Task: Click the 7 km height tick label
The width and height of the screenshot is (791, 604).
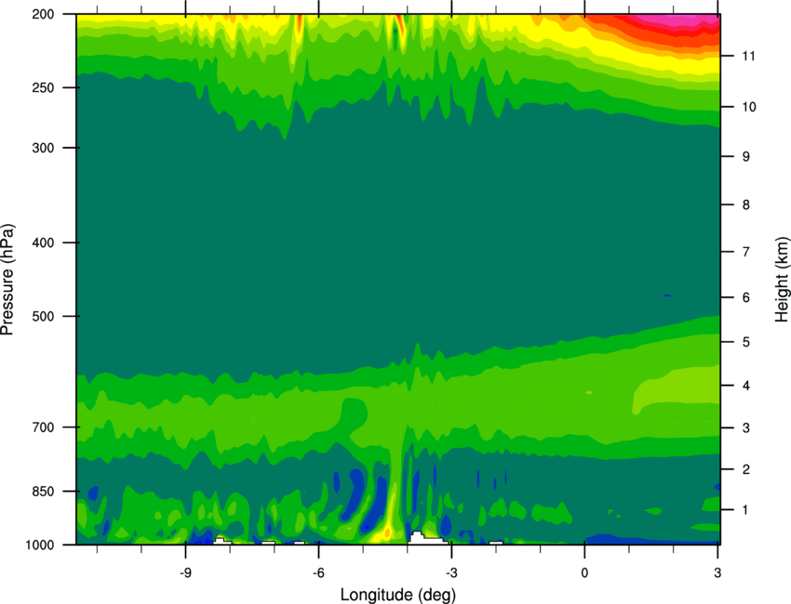Action: pos(746,252)
